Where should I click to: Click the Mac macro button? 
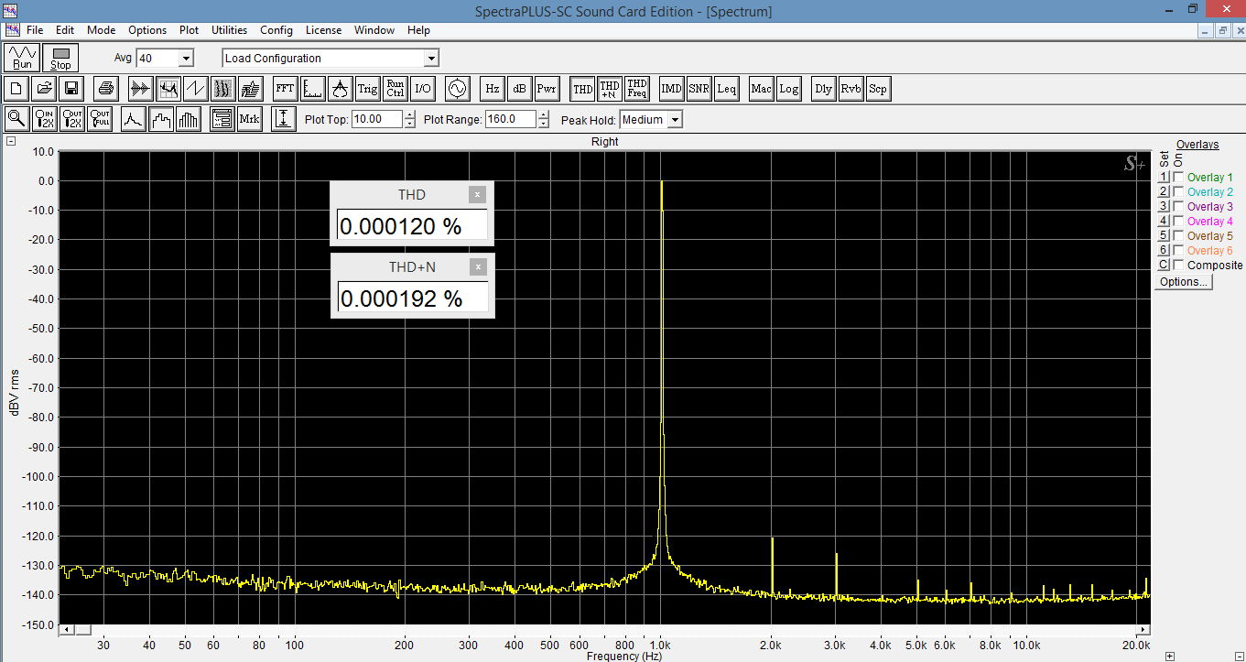click(761, 89)
